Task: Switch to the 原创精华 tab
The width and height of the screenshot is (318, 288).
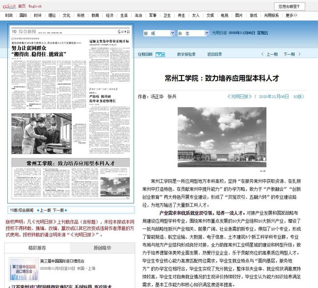Action: pyautogui.click(x=102, y=248)
